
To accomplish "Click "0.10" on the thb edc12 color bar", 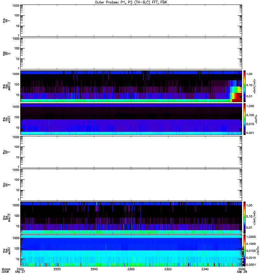I will coord(249,85).
